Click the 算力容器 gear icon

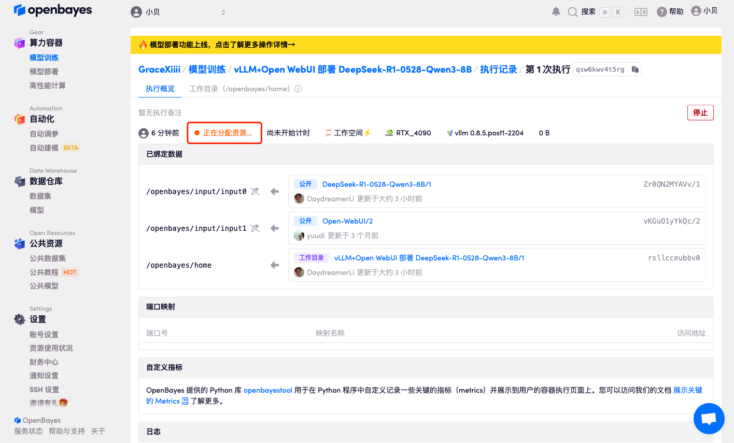point(20,43)
